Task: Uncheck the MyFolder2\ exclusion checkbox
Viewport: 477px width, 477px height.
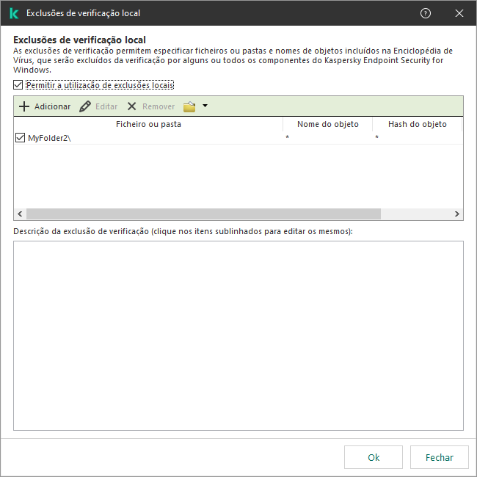Action: [20, 138]
